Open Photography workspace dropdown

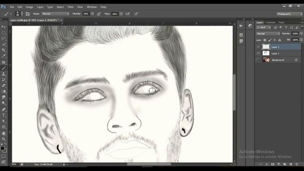click(x=289, y=14)
